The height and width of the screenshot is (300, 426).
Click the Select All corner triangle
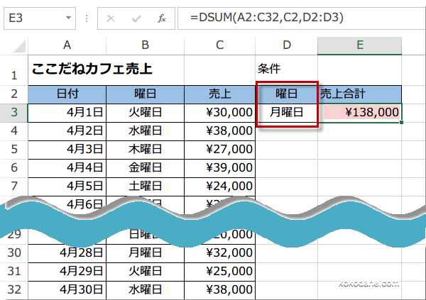pos(19,46)
